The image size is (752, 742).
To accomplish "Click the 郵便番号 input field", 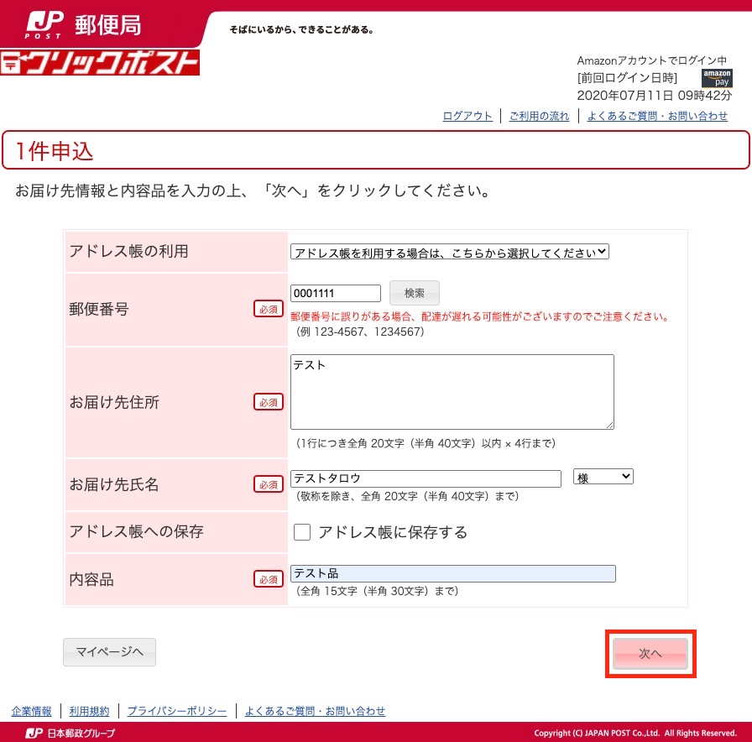I will pyautogui.click(x=336, y=293).
